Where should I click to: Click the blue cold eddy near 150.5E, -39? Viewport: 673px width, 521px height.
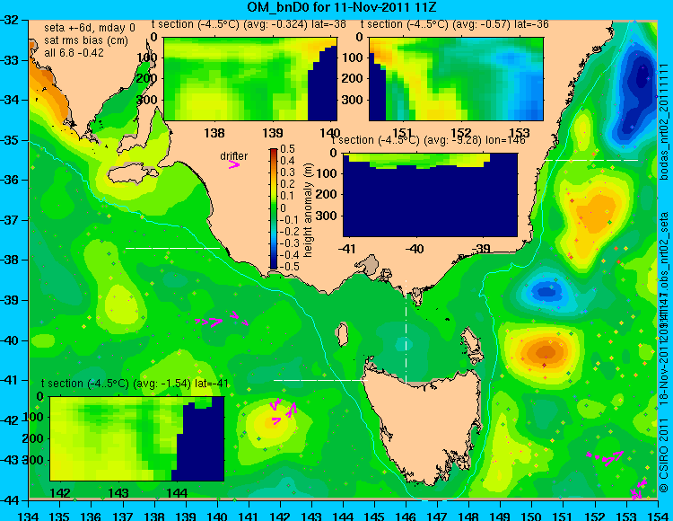(546, 292)
